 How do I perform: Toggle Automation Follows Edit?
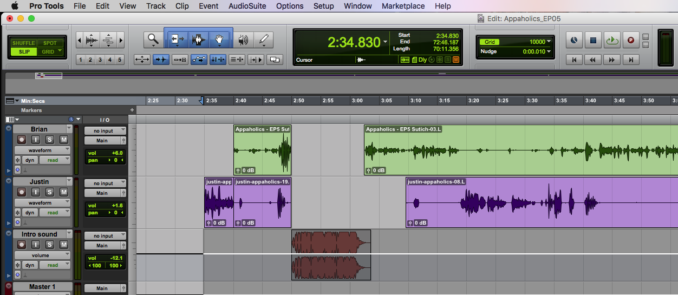click(199, 60)
